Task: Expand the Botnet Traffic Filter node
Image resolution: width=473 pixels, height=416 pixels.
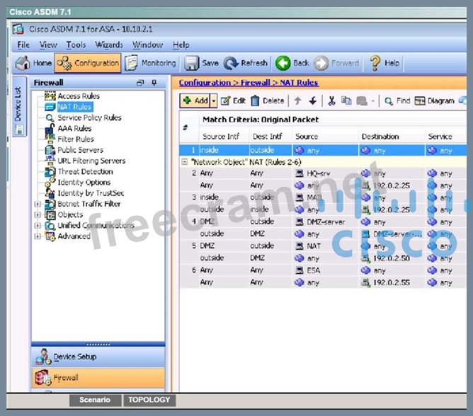Action: tap(37, 204)
